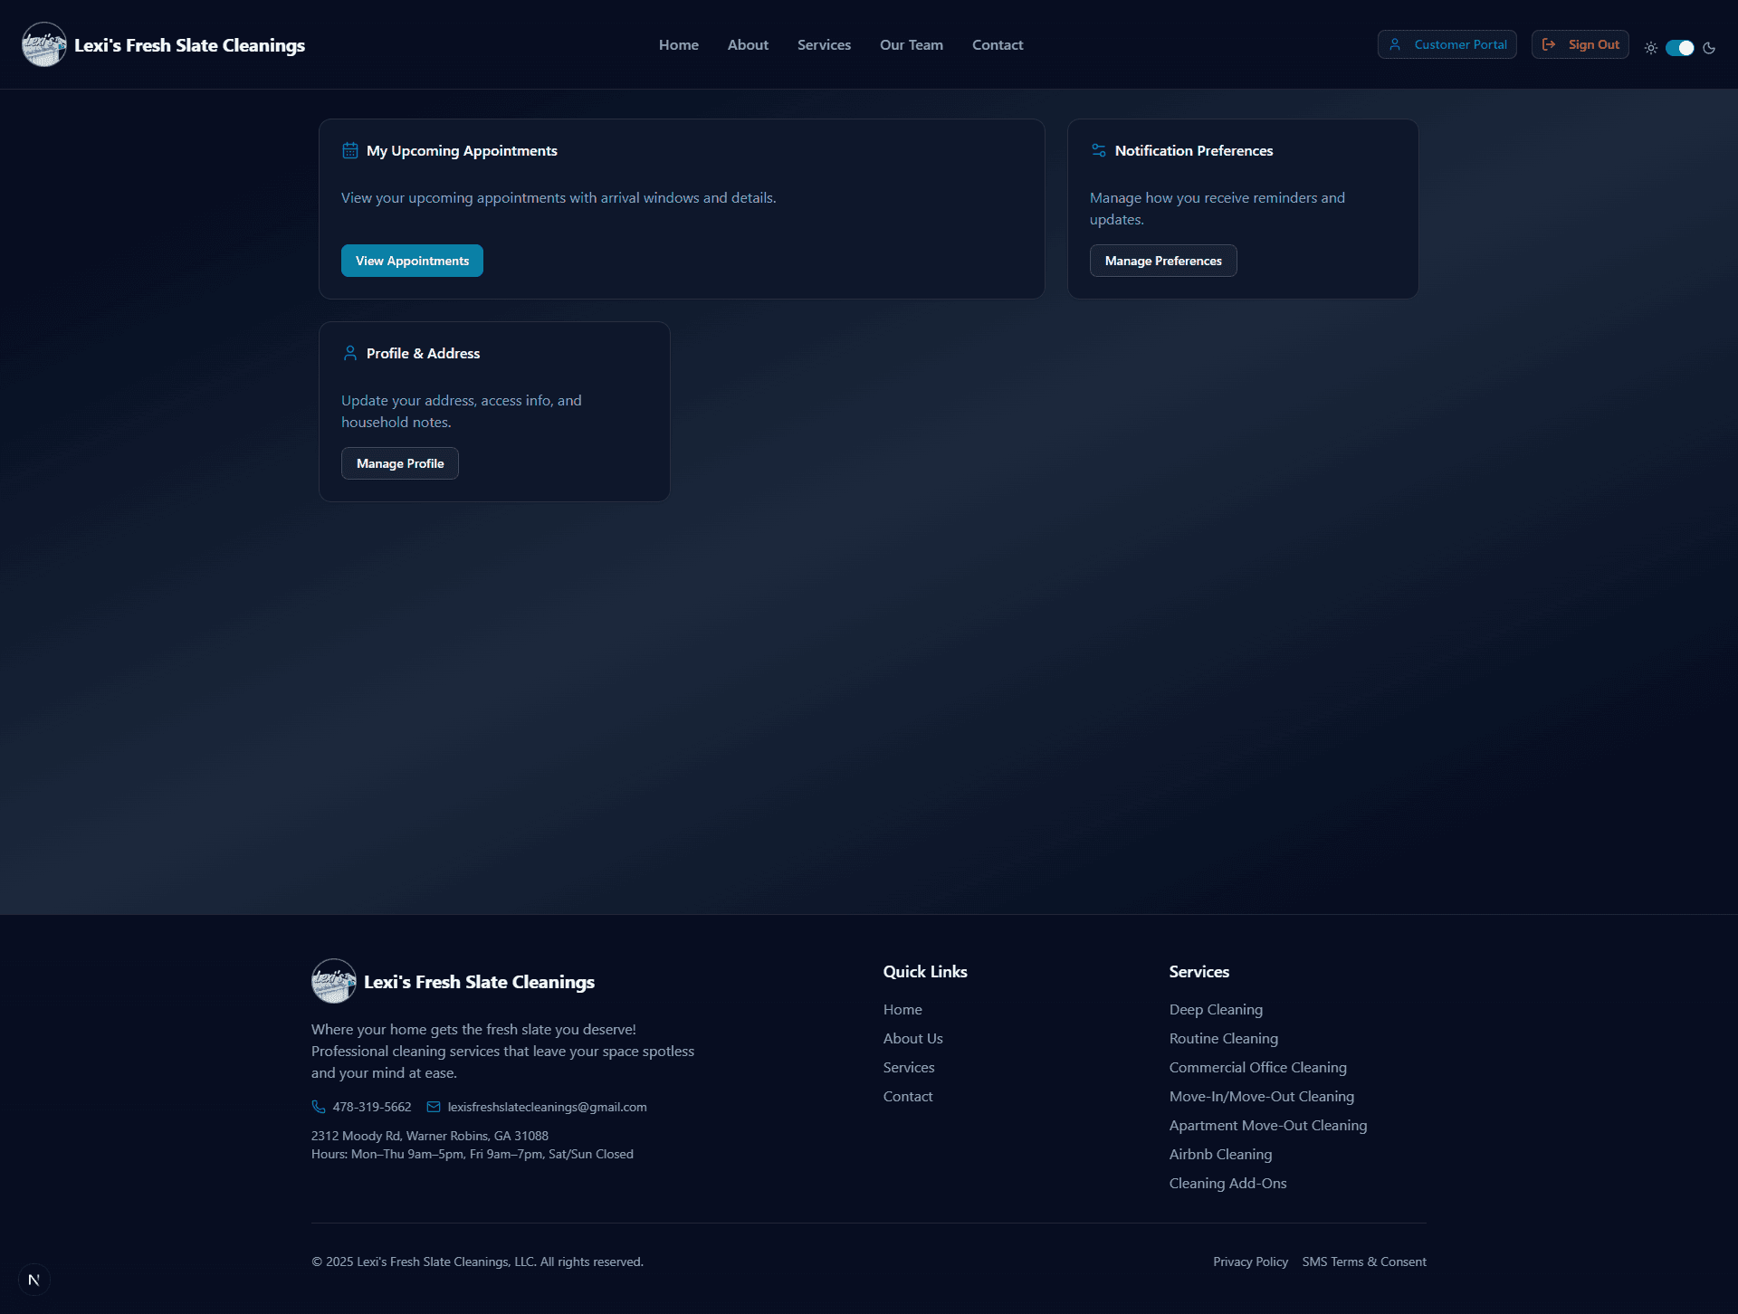This screenshot has height=1314, width=1738.
Task: Click the 478-319-5662 phone number
Action: click(x=371, y=1107)
